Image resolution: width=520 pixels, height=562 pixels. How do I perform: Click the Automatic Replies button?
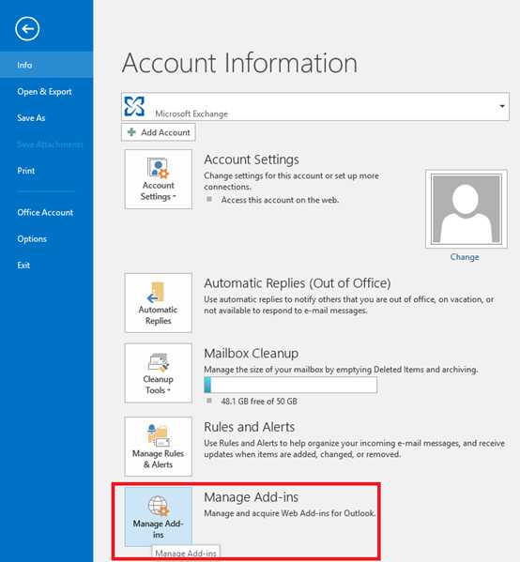point(158,303)
